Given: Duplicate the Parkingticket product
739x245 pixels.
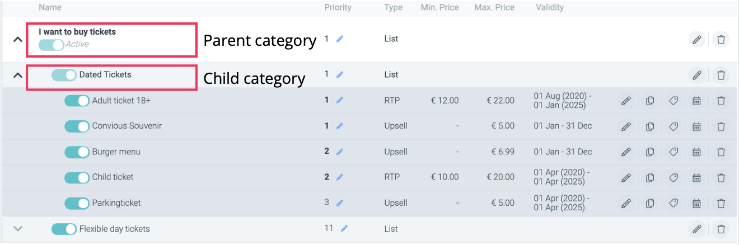Looking at the screenshot, I should 650,203.
